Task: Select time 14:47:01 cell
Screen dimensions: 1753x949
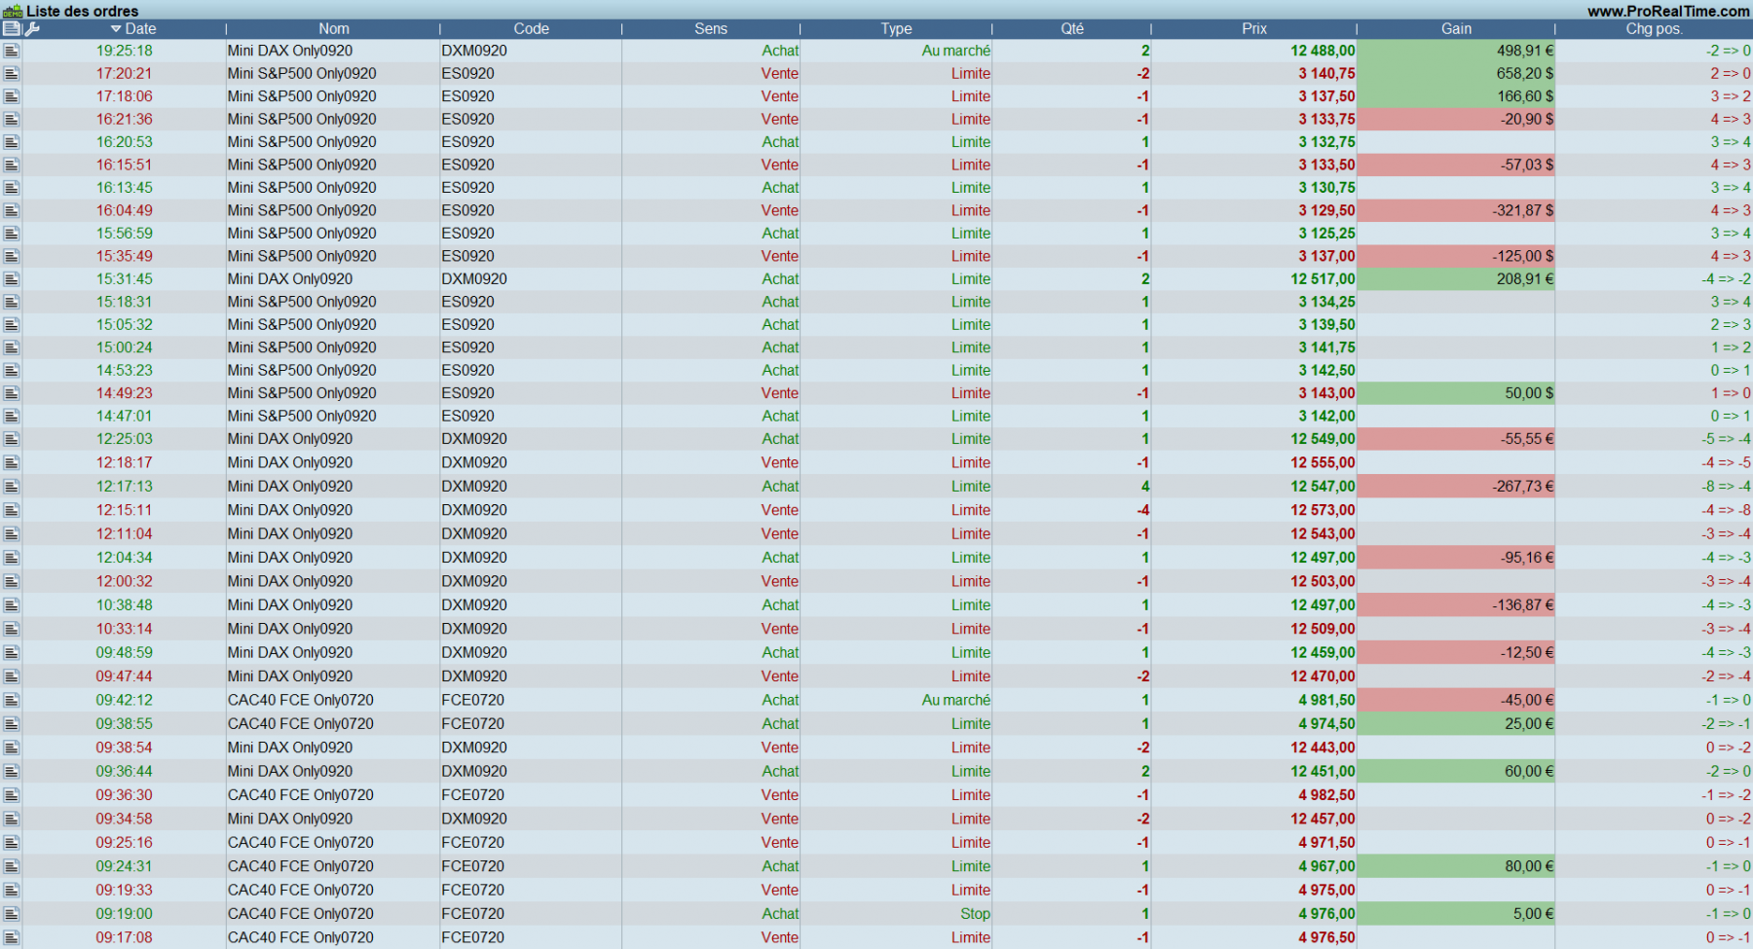Action: click(124, 417)
